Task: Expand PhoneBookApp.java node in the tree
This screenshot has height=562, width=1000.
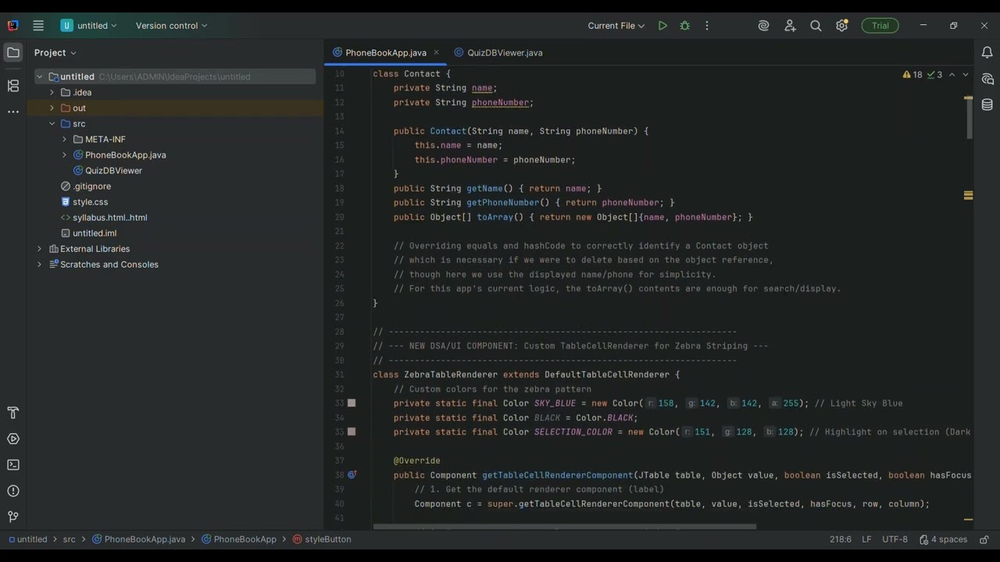Action: 65,155
